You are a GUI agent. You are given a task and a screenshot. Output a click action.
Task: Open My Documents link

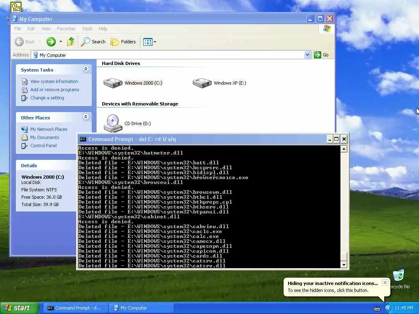44,137
